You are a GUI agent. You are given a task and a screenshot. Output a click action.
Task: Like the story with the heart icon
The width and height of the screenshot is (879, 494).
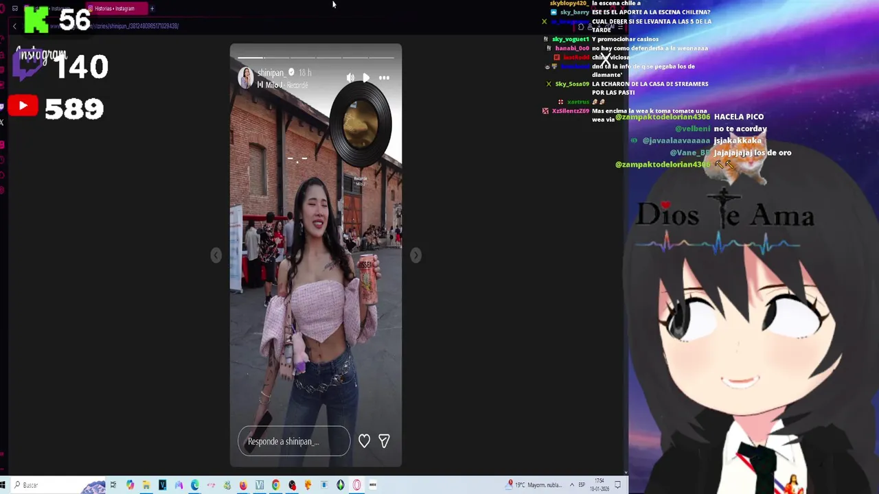[x=364, y=441]
